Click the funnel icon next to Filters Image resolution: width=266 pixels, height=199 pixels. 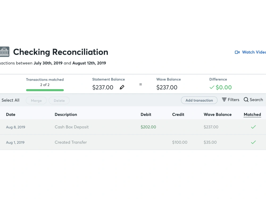click(x=224, y=99)
